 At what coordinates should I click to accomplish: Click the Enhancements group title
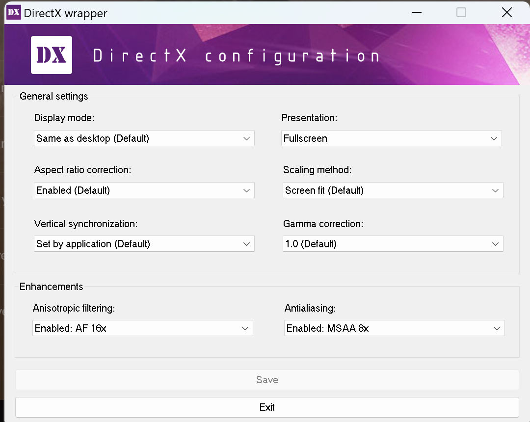(x=51, y=287)
